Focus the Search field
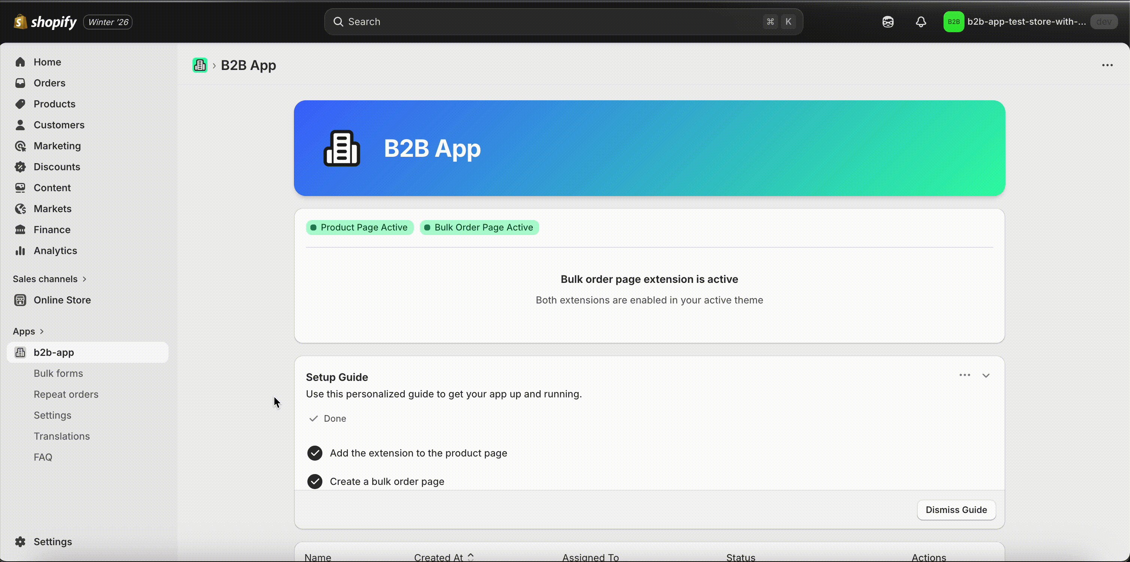 [x=564, y=22]
